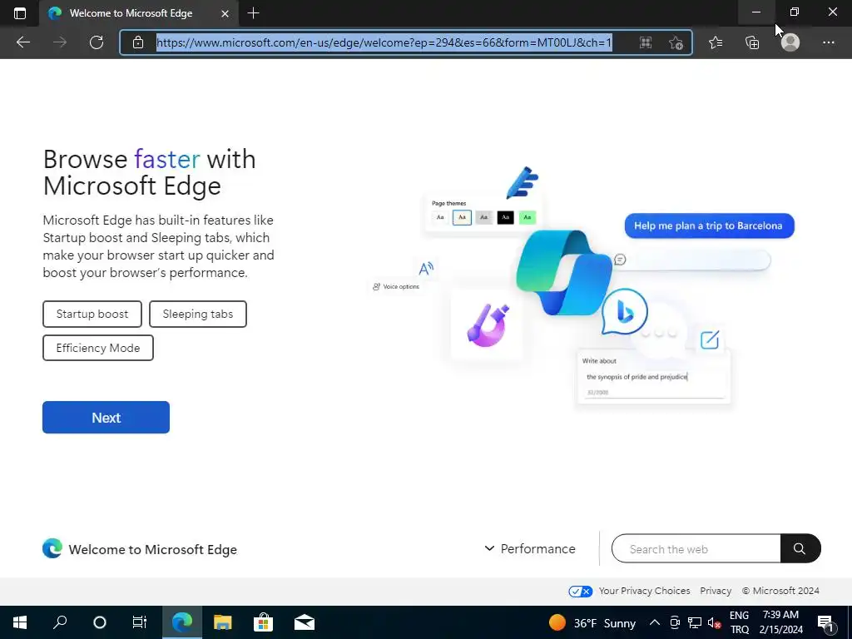This screenshot has height=639, width=852.
Task: Click the Voice options label
Action: pos(401,286)
